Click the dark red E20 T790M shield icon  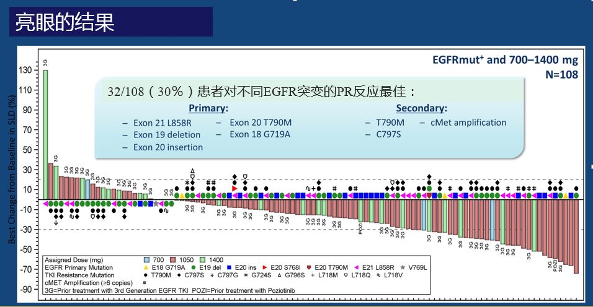point(309,267)
